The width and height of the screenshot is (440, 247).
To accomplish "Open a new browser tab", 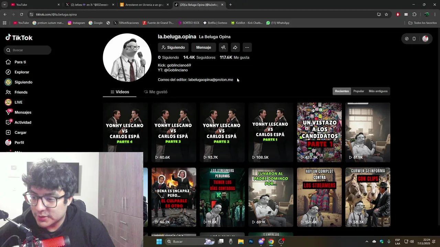I will click(x=230, y=4).
